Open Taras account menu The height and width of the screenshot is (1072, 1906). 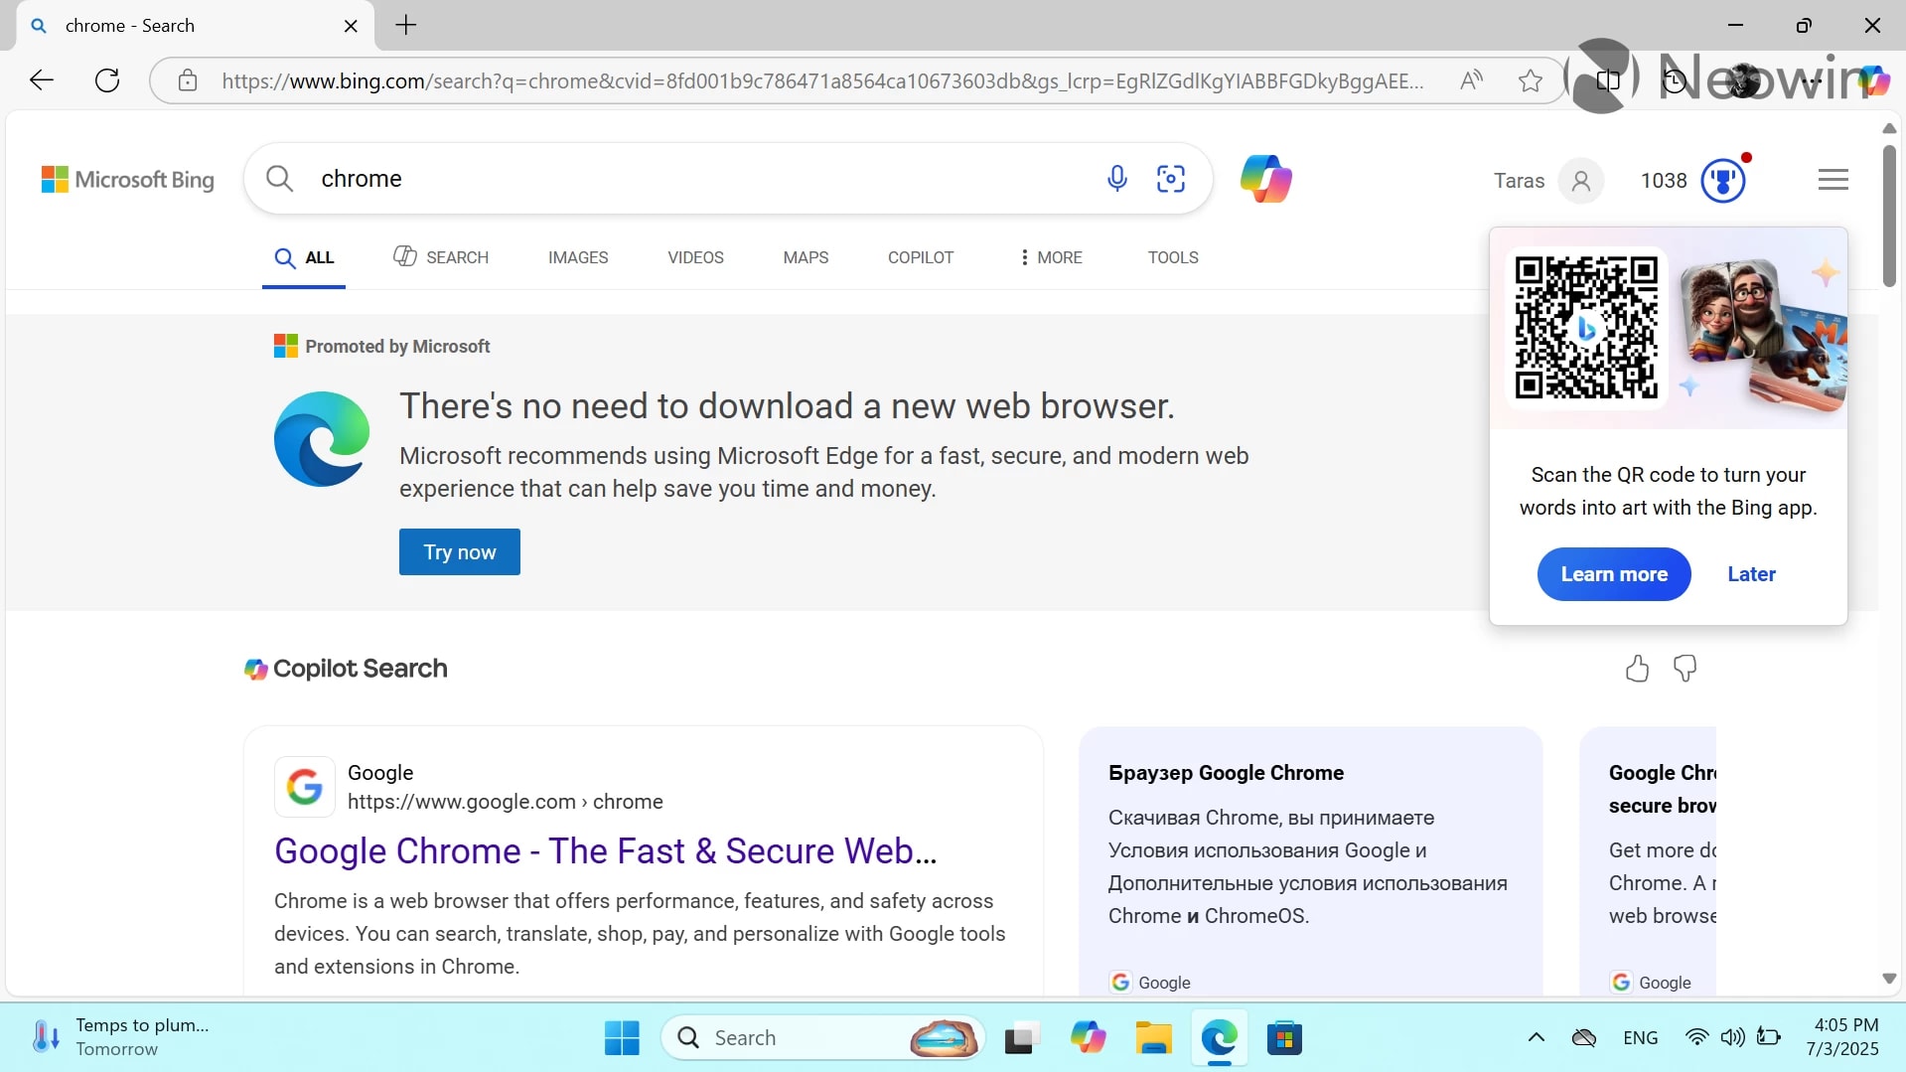click(x=1546, y=180)
